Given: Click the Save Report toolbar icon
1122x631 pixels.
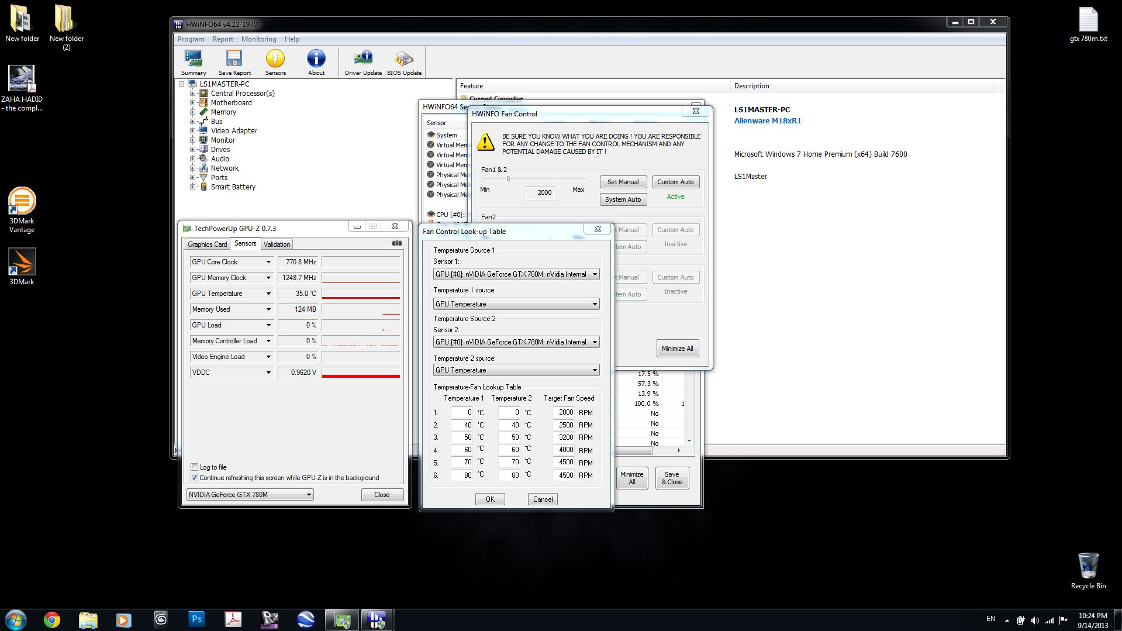Looking at the screenshot, I should click(x=234, y=63).
